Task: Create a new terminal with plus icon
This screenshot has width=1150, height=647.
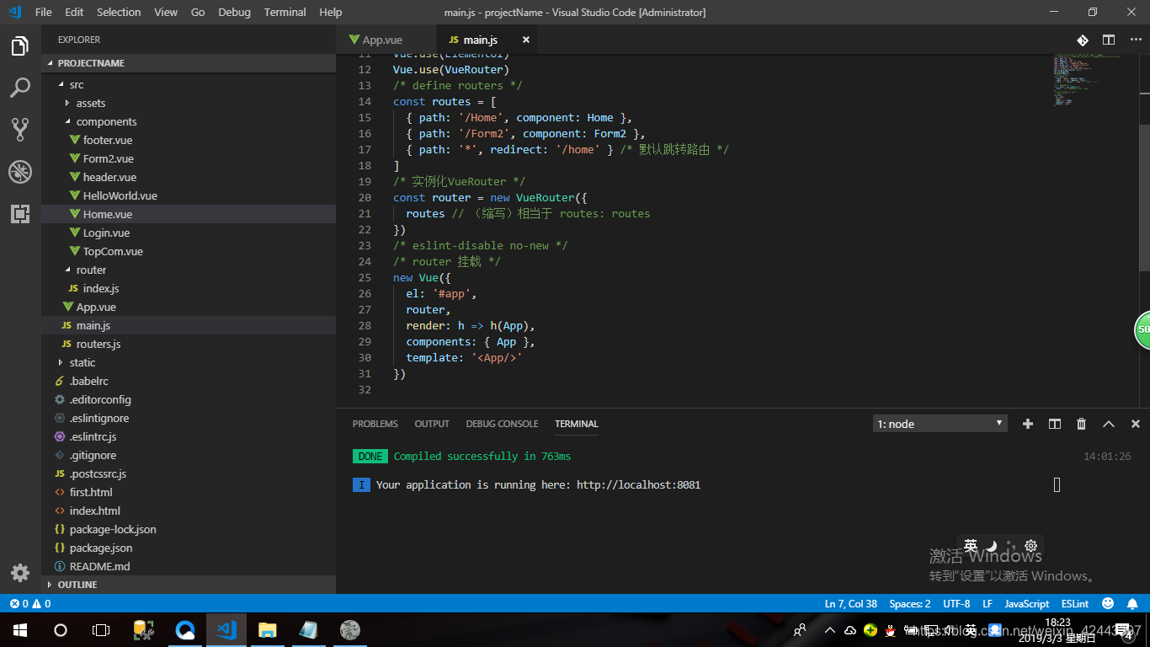Action: pos(1027,424)
